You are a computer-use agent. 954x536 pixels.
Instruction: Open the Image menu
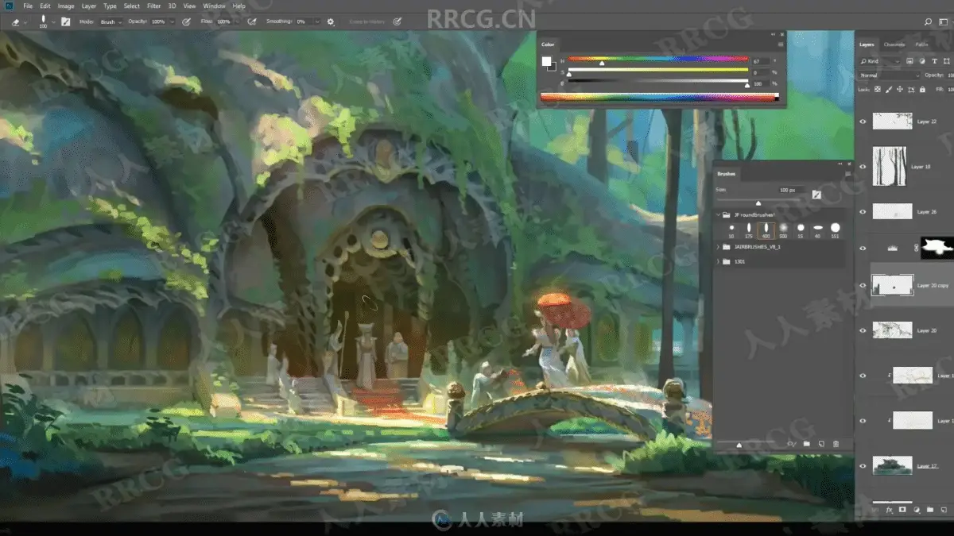click(x=66, y=6)
